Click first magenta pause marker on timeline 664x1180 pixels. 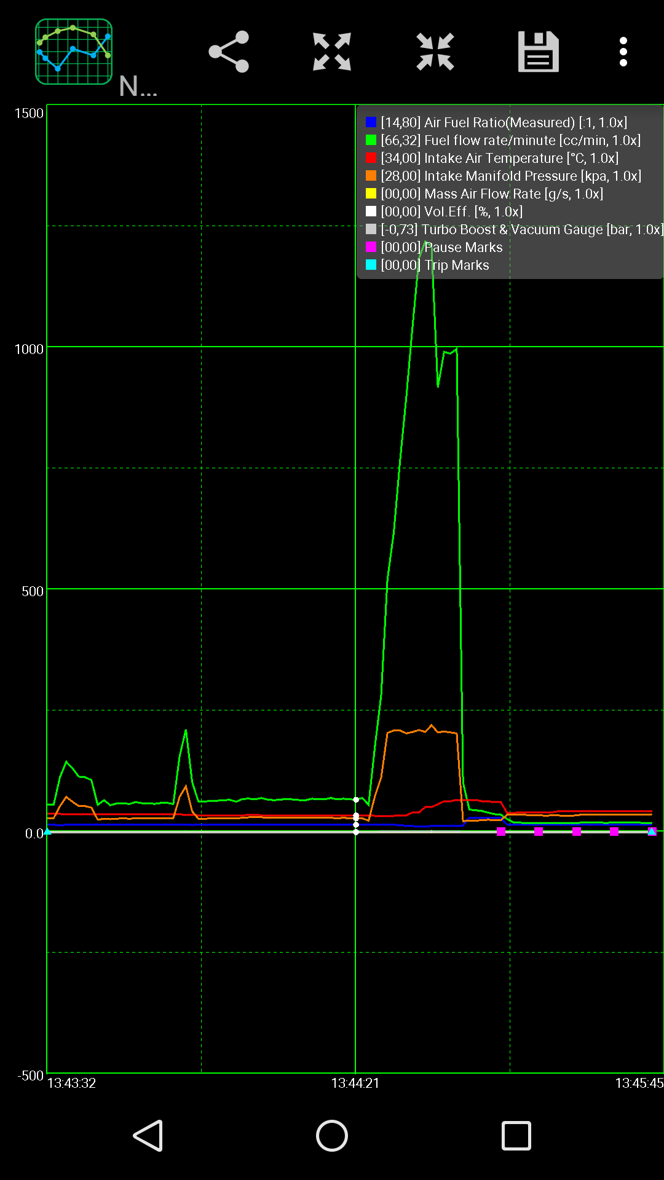click(501, 832)
